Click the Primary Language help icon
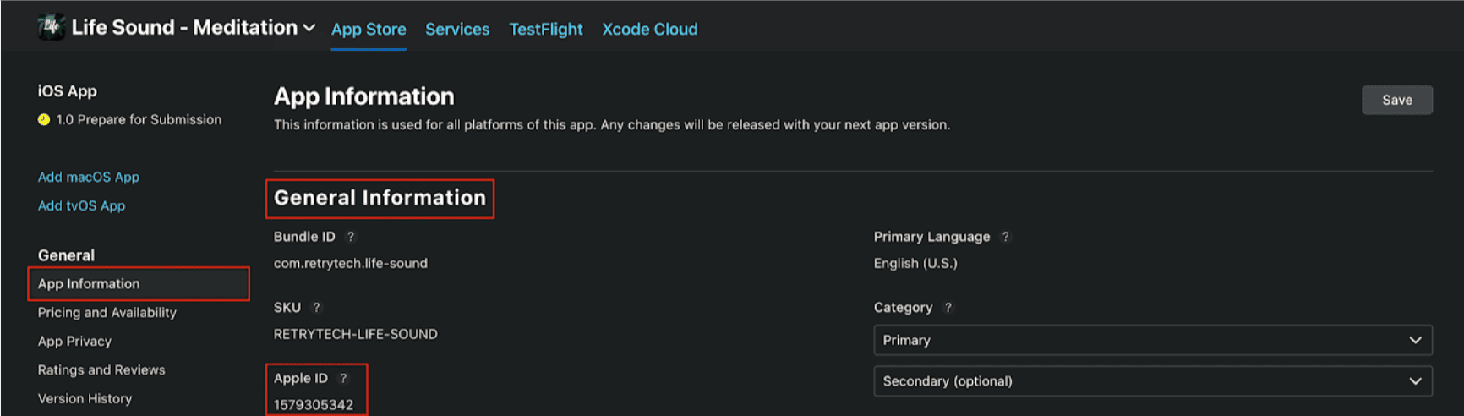This screenshot has height=416, width=1464. [x=1005, y=237]
